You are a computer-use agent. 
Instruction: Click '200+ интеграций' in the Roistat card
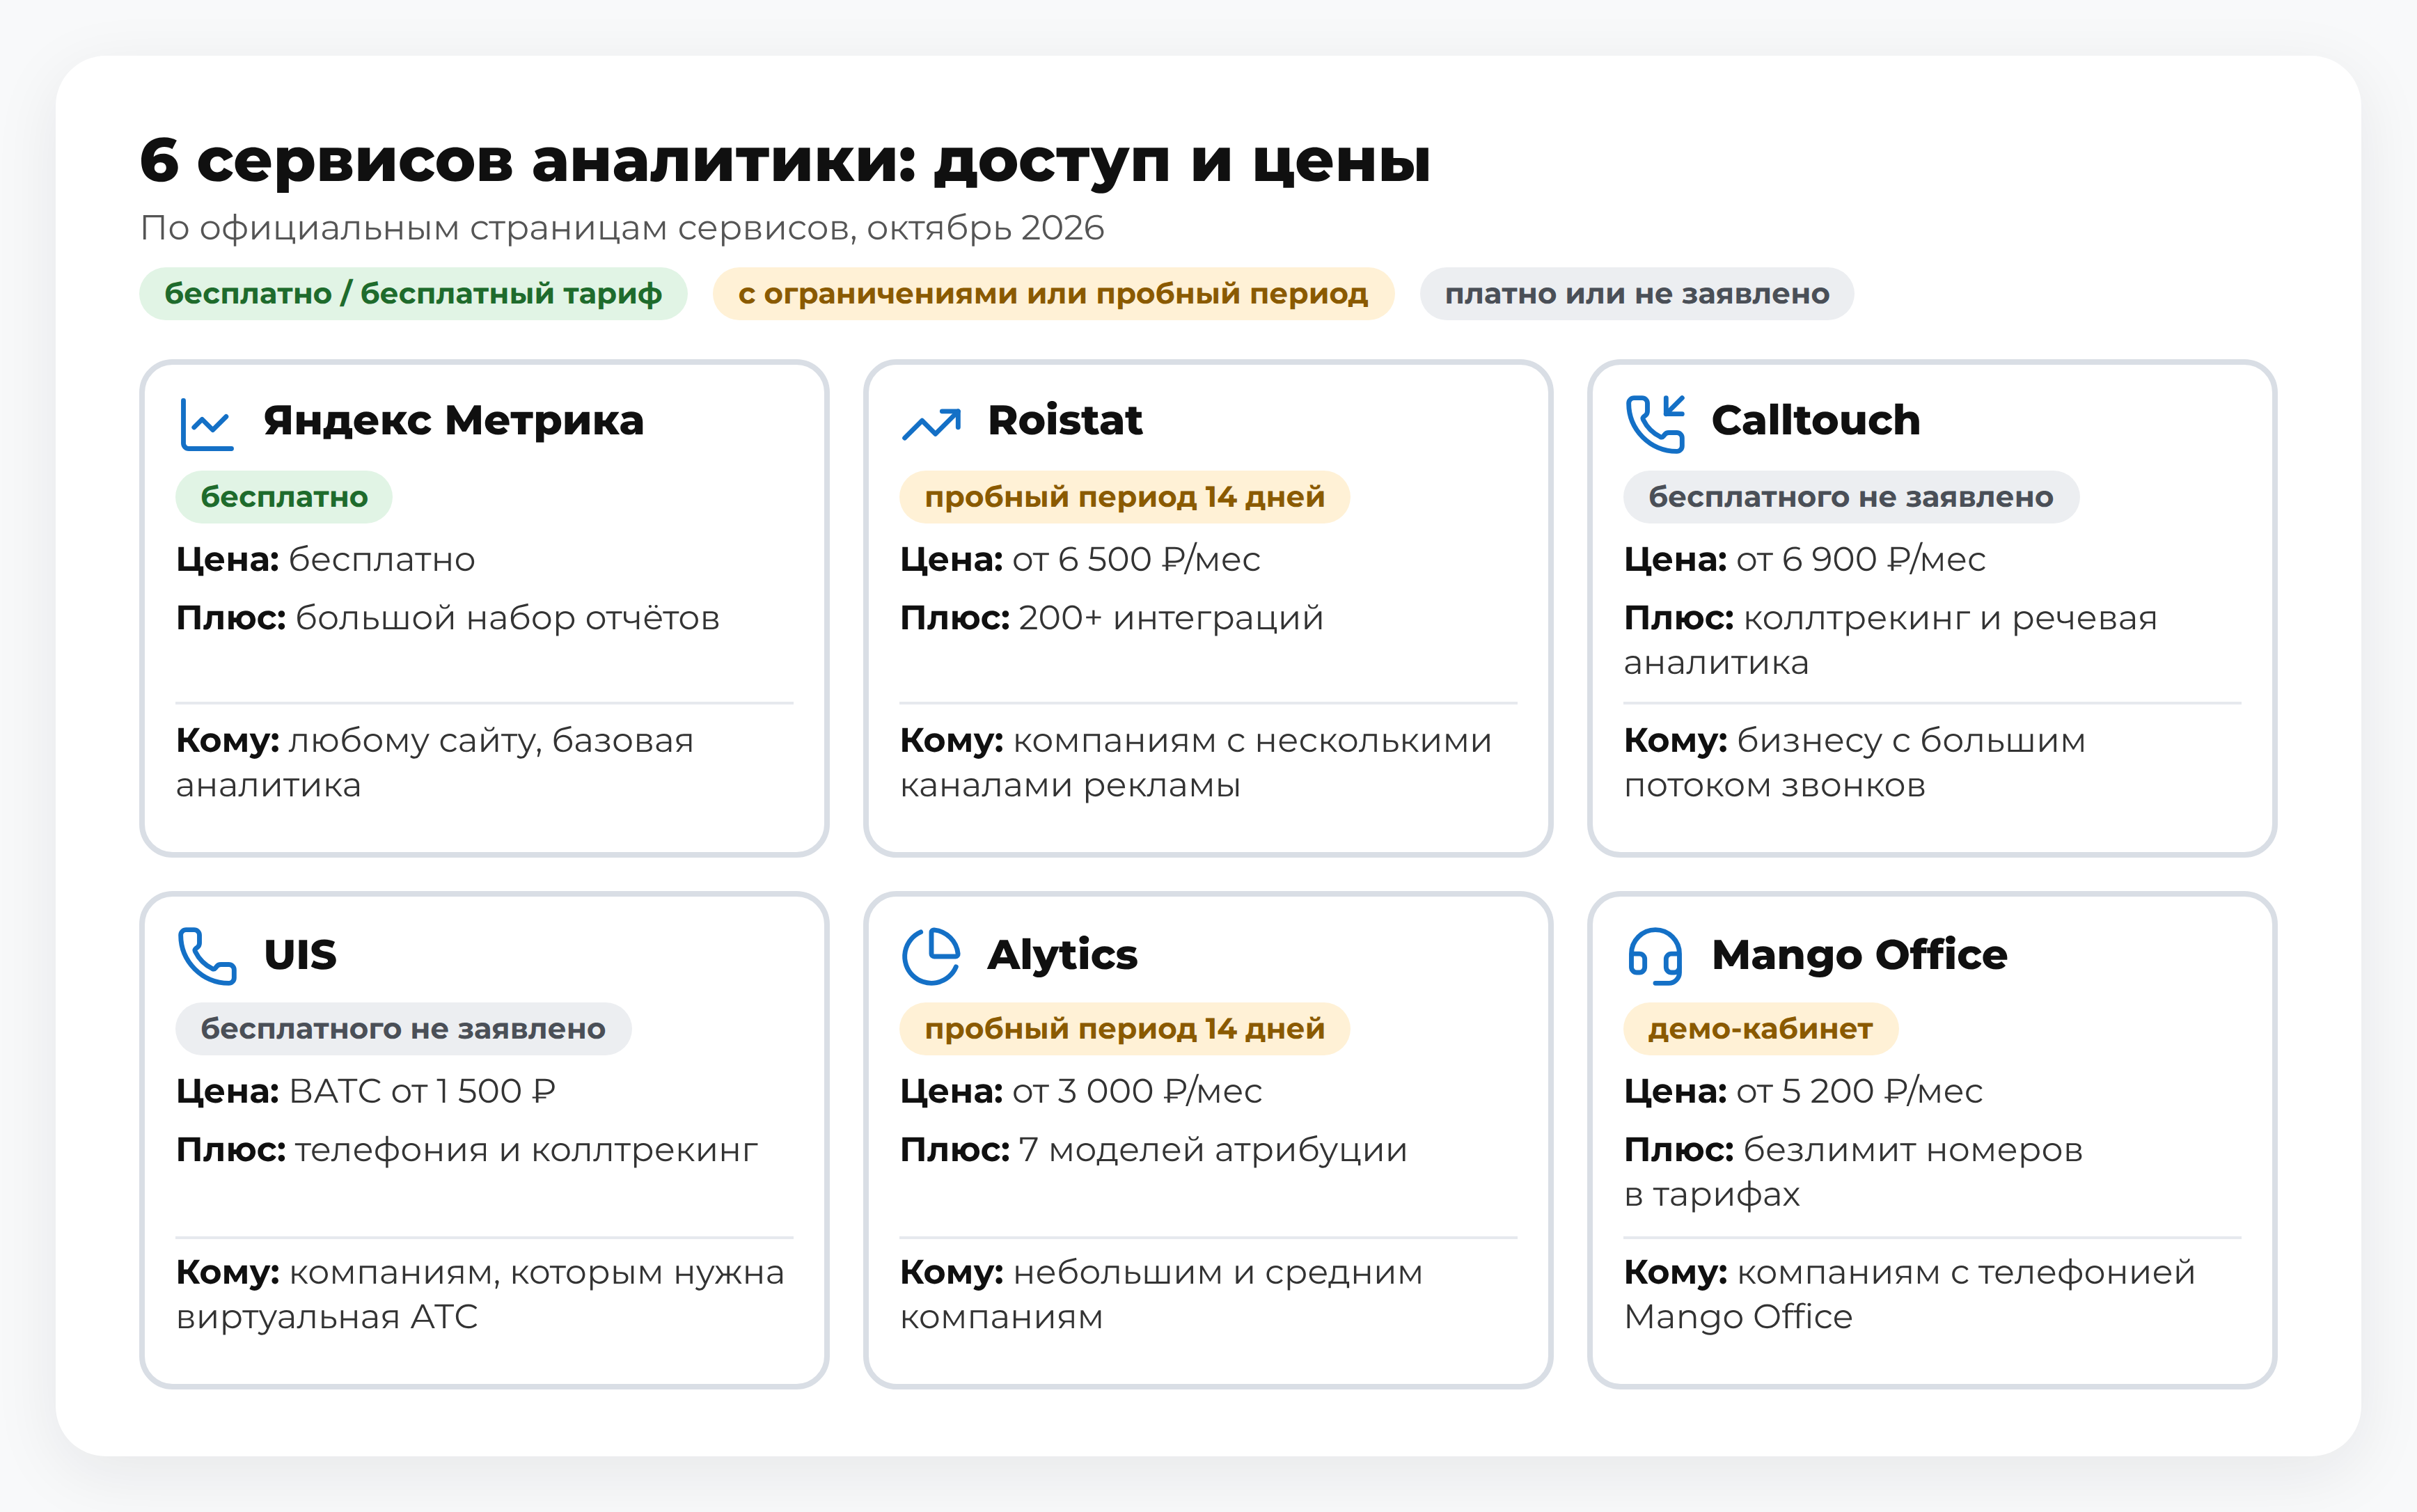point(1171,619)
